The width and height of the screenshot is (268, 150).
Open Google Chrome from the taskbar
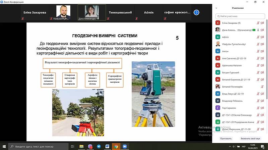pyautogui.click(x=116, y=146)
